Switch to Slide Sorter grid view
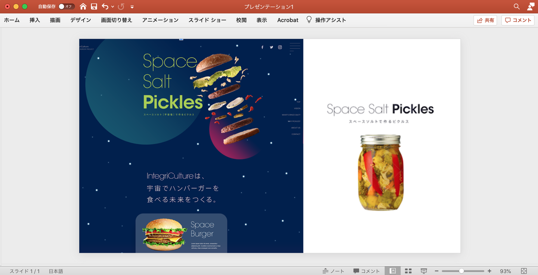The image size is (538, 275). (408, 271)
